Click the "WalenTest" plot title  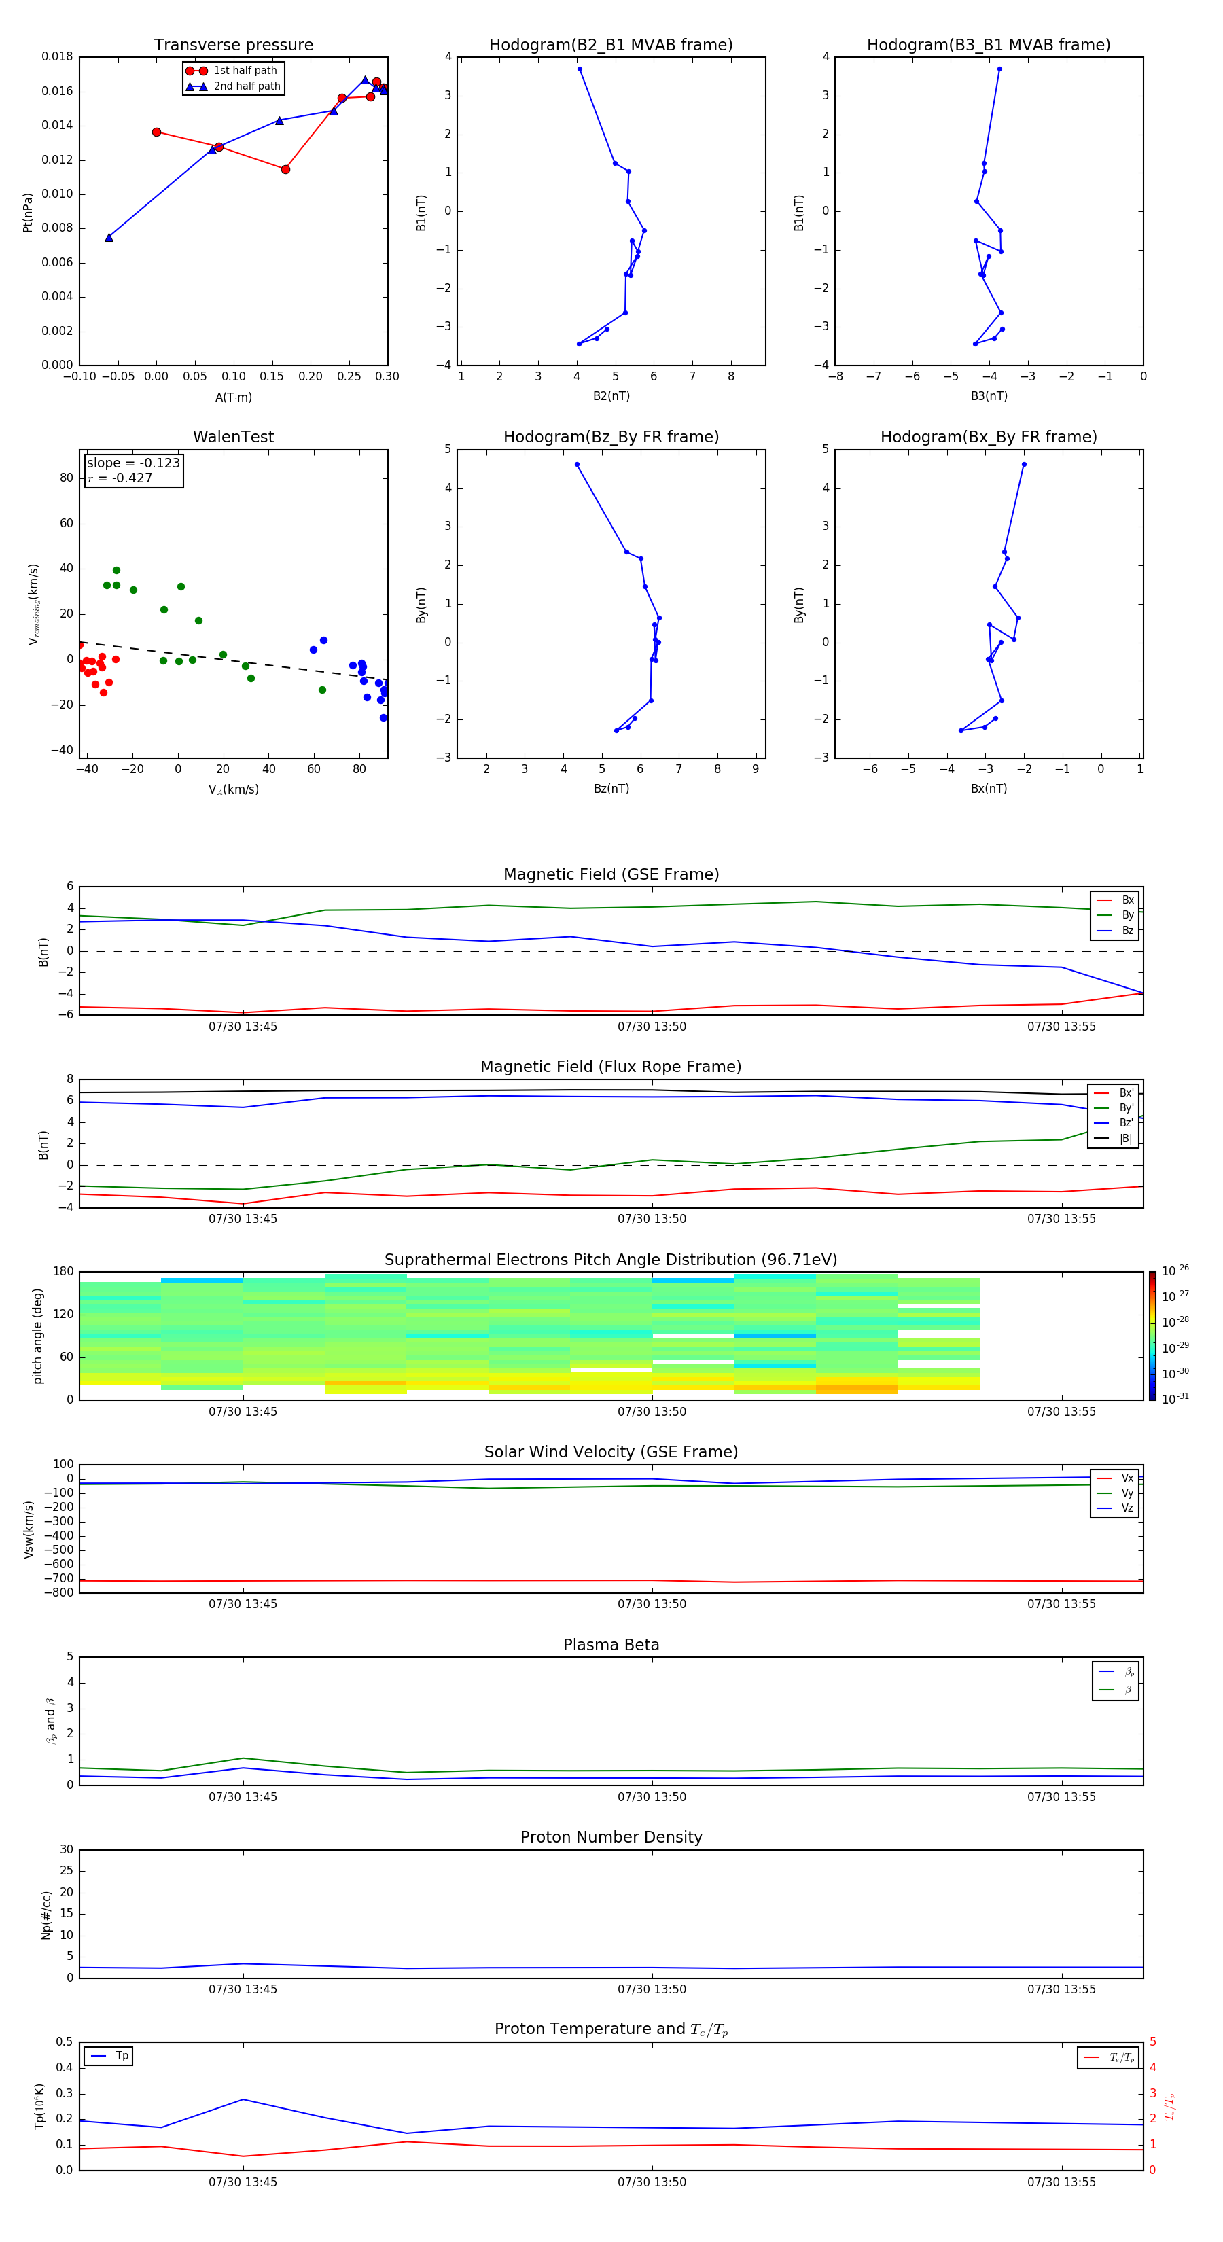point(233,437)
